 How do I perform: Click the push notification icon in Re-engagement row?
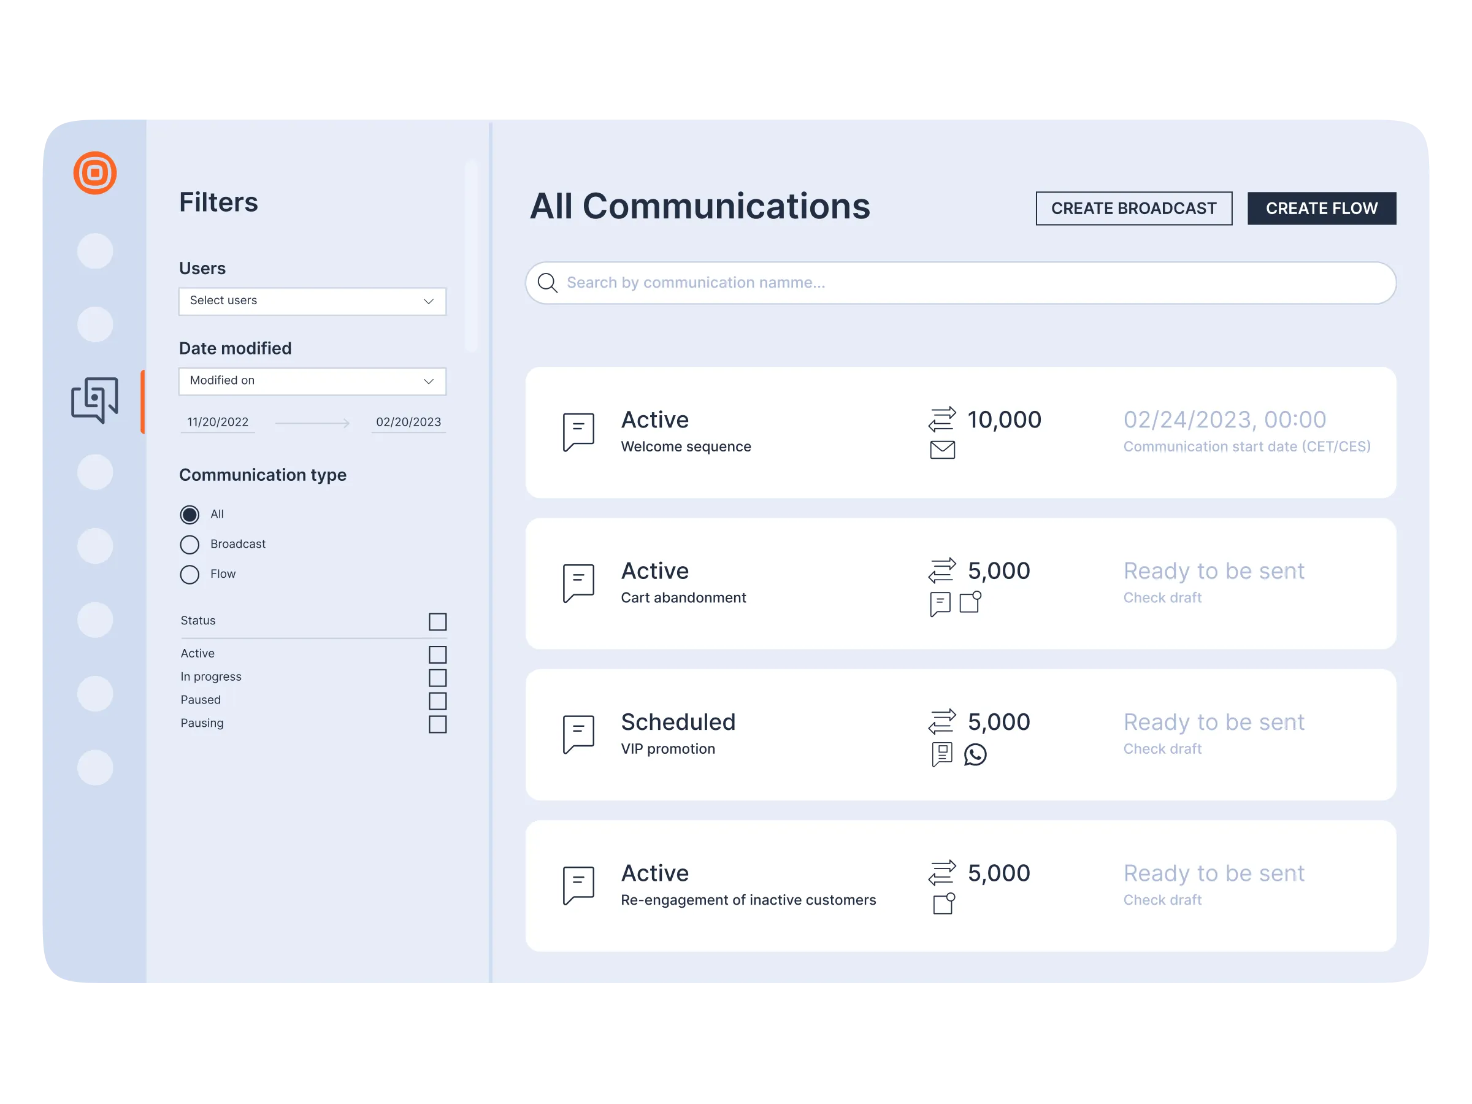944,903
